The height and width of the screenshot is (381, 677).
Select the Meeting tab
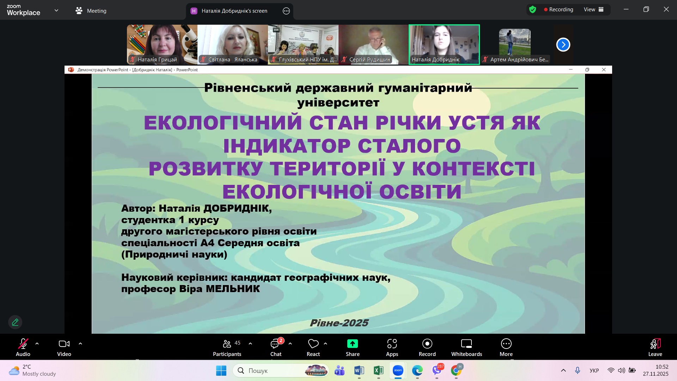(x=91, y=11)
